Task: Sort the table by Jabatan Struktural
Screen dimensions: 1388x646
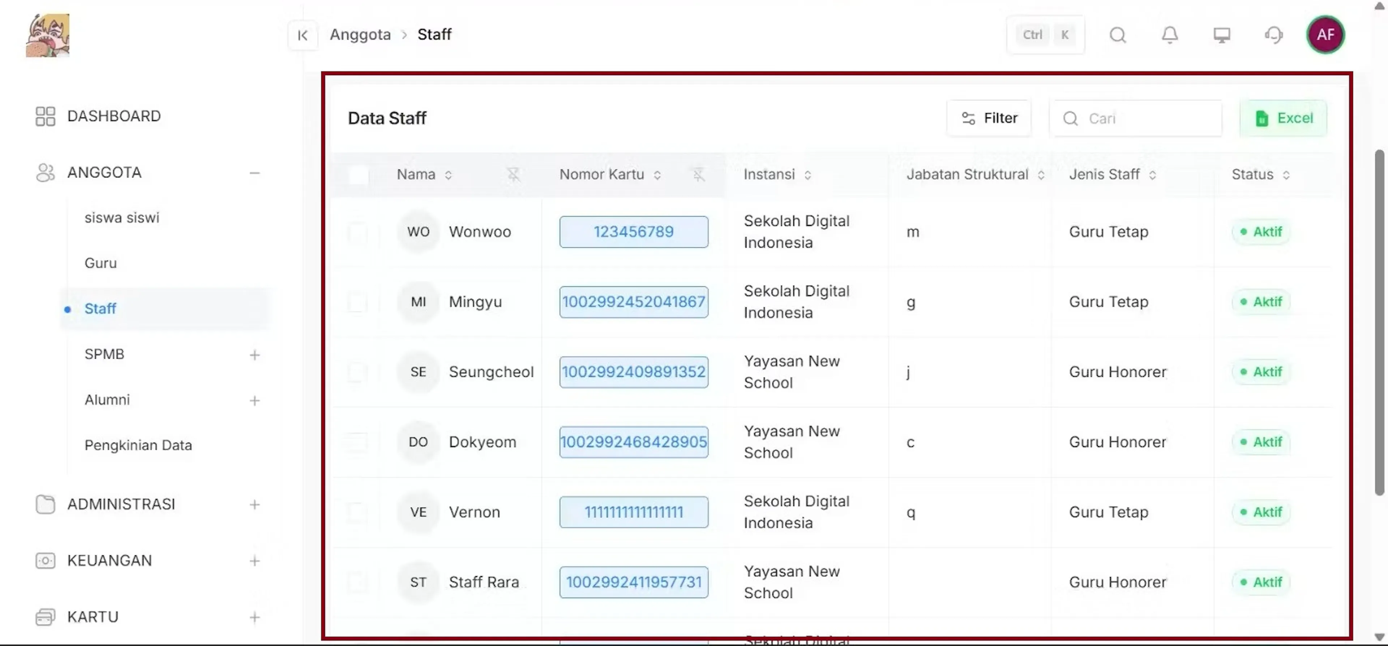Action: [x=1041, y=175]
